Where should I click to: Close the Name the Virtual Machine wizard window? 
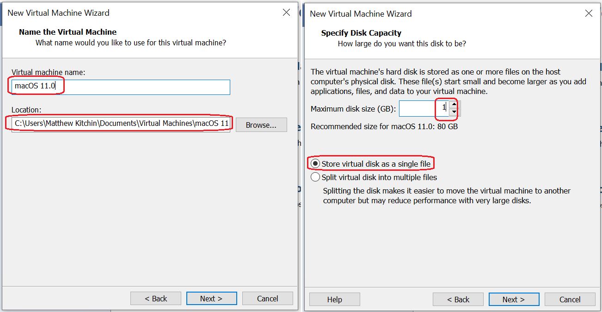click(287, 12)
